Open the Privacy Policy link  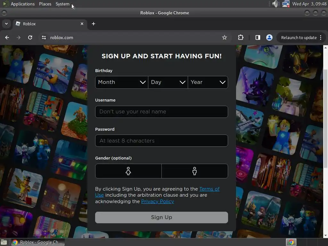coord(158,201)
